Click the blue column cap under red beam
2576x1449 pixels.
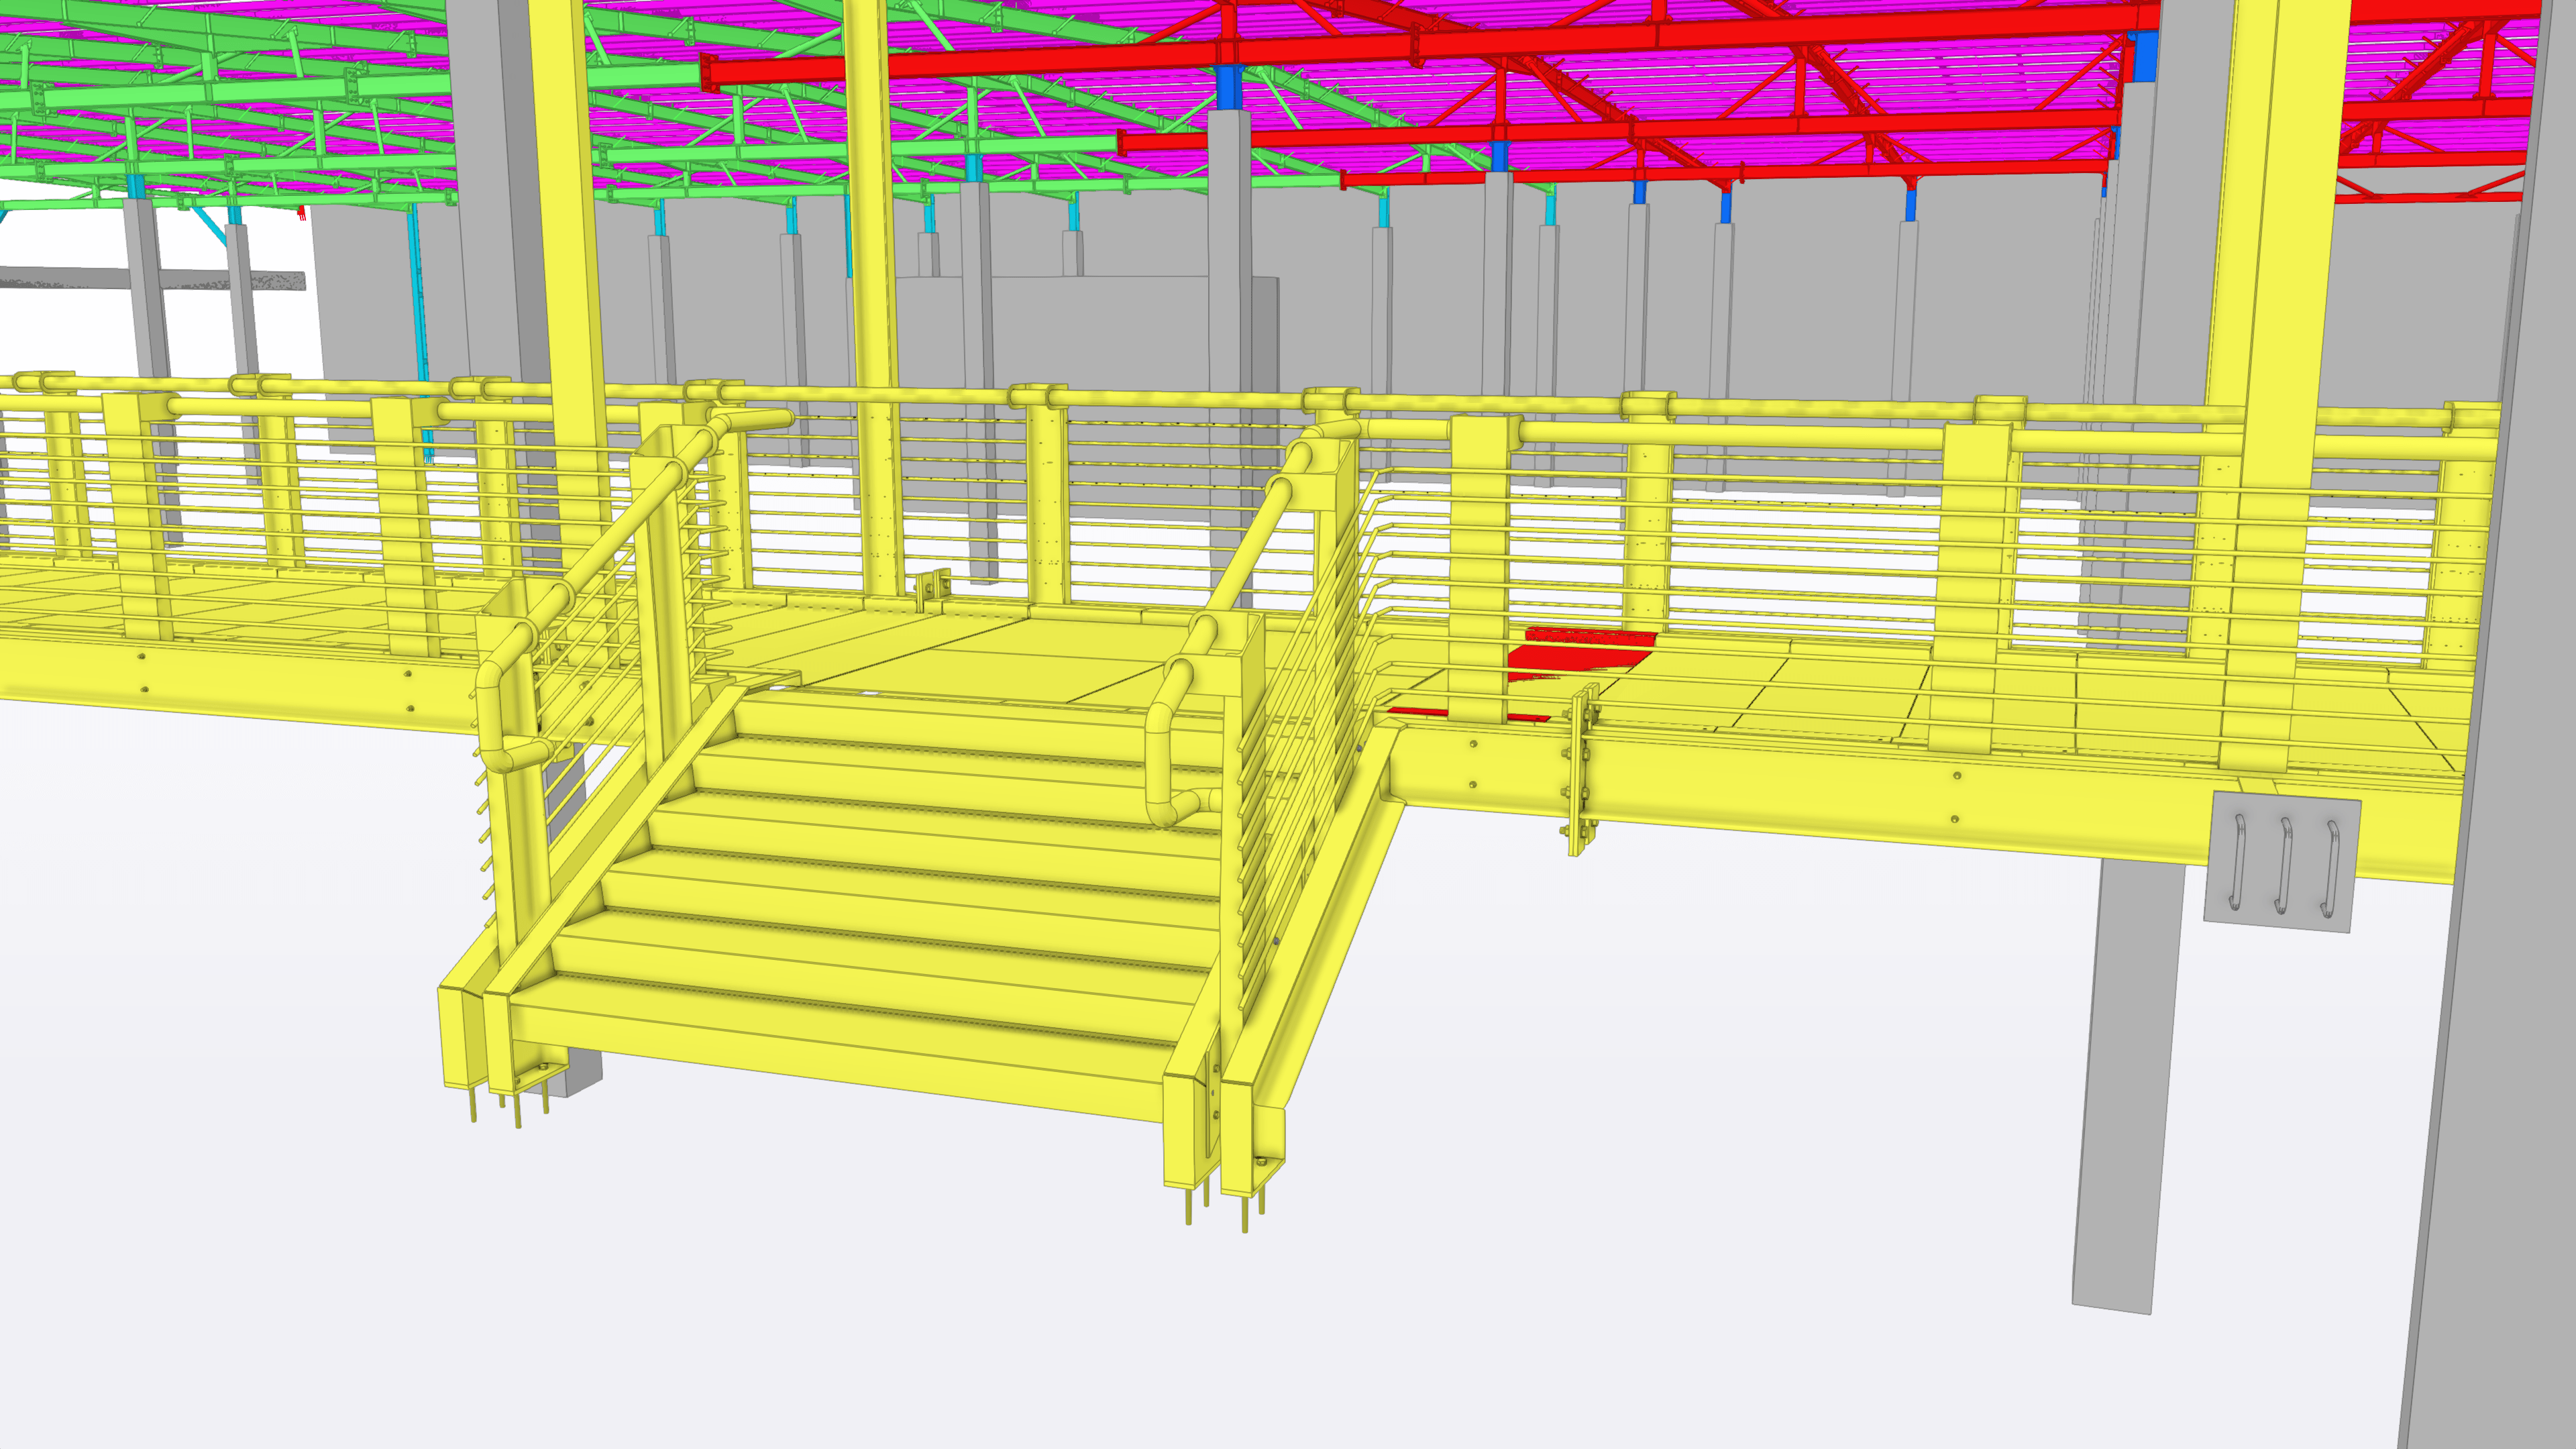coord(1228,88)
